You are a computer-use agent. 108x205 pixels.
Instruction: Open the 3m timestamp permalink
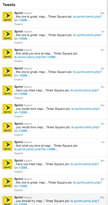pos(103,69)
